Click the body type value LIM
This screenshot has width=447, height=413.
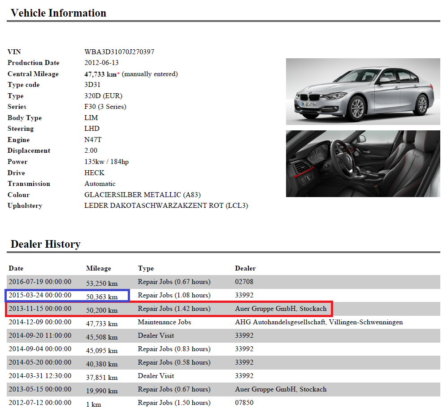91,118
